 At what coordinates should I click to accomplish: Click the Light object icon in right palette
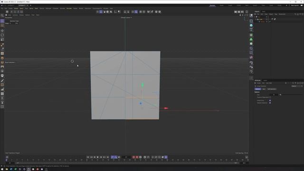(x=251, y=72)
